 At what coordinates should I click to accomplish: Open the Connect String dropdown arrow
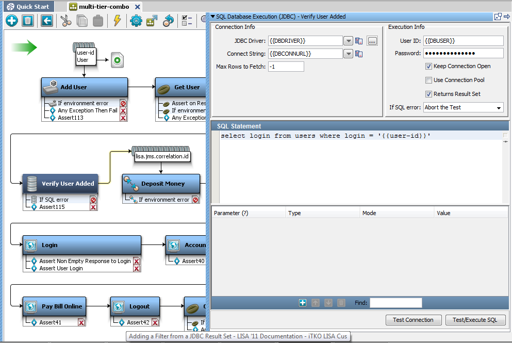pyautogui.click(x=348, y=54)
